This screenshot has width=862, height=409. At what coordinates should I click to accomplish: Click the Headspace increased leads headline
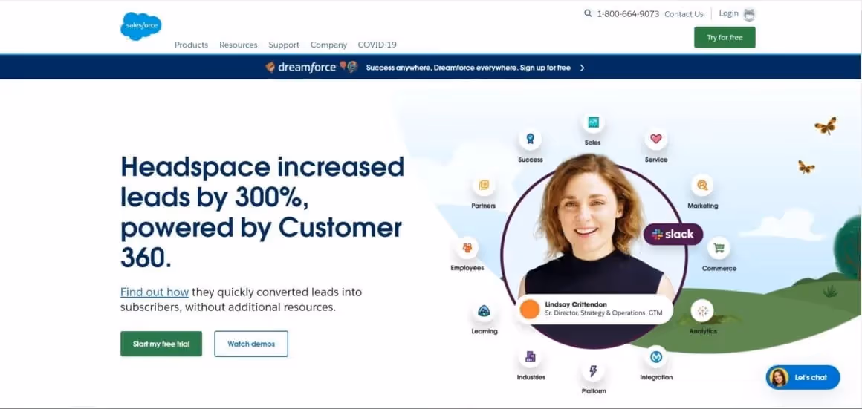click(262, 212)
